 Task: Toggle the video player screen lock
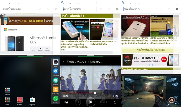pos(115,102)
